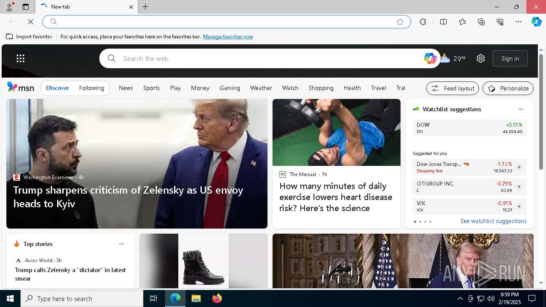Open the DOW index row
The image size is (546, 307).
coord(469,128)
